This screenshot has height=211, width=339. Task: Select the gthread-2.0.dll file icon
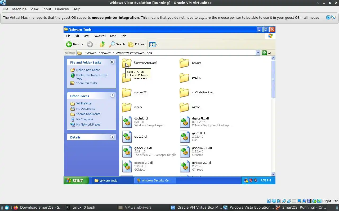click(185, 166)
